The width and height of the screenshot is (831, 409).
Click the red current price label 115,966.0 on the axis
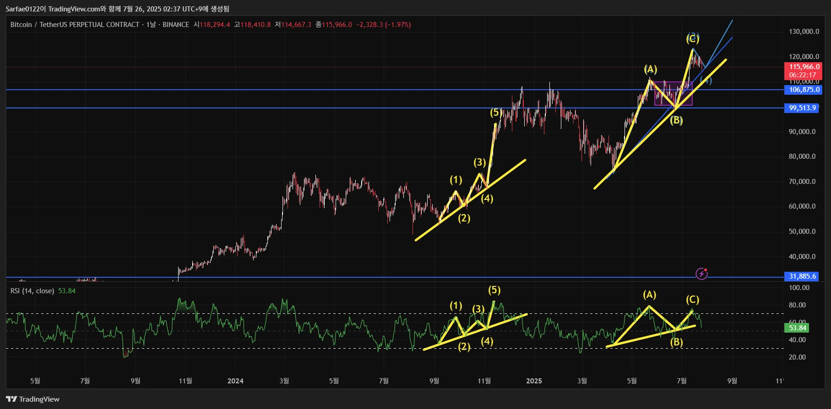coord(804,67)
